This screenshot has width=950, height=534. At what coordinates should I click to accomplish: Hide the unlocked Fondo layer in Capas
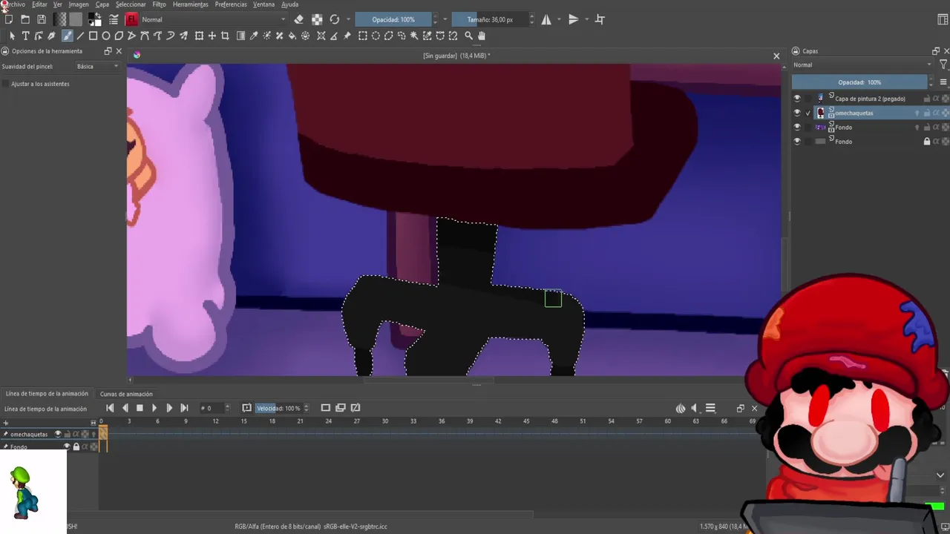click(x=797, y=127)
